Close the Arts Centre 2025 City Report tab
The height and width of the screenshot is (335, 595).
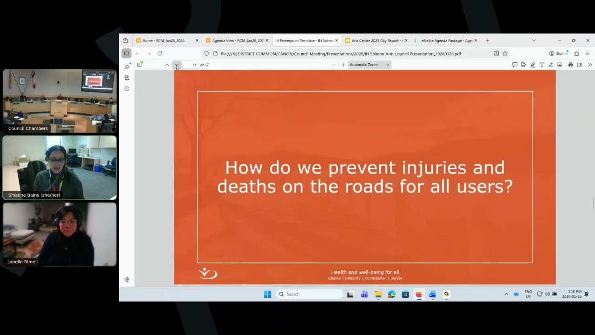pyautogui.click(x=406, y=40)
